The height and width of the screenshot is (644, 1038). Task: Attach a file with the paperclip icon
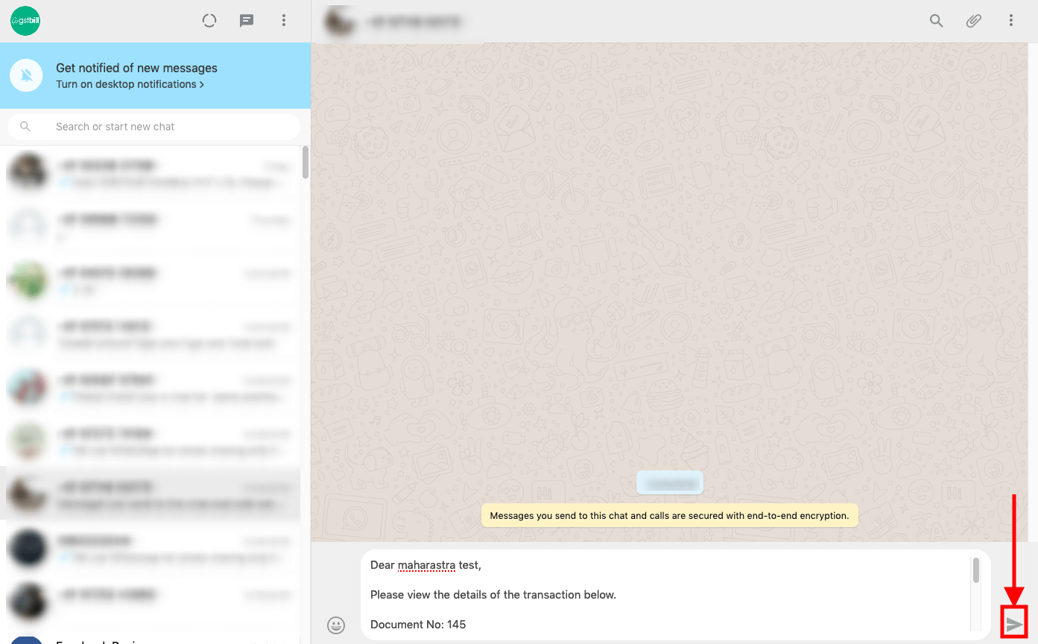click(x=974, y=21)
